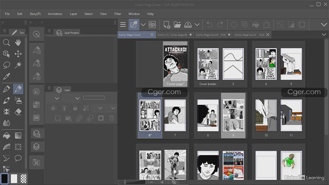Viewport: 329px width, 185px height.
Task: Select the highlighted Pencil tool
Action: 18,89
